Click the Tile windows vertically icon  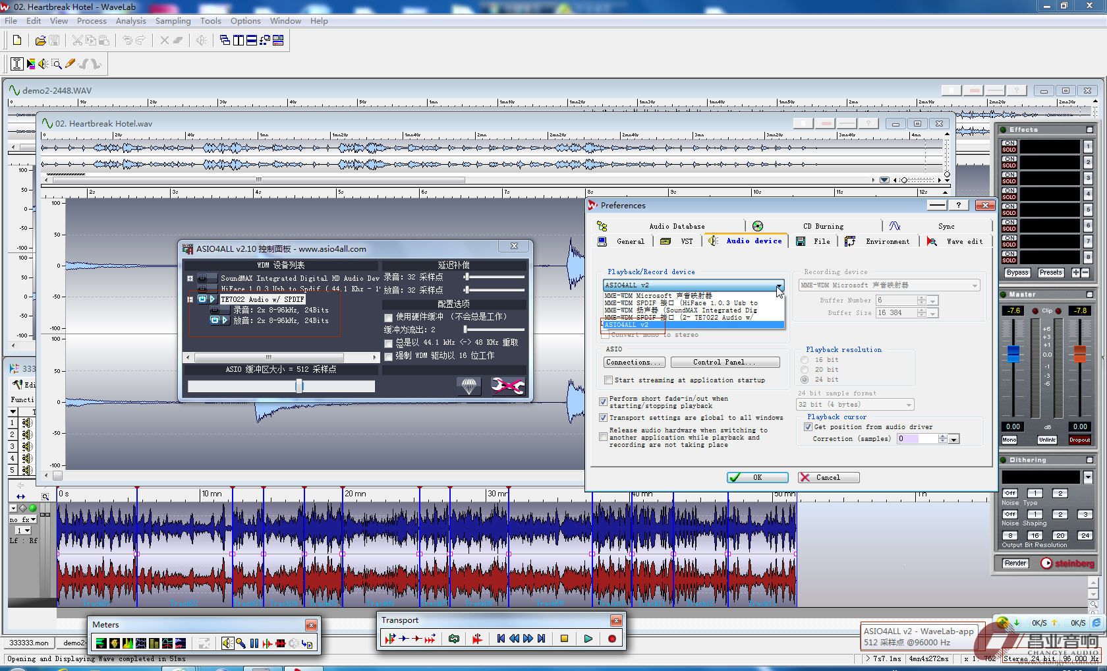click(x=238, y=40)
